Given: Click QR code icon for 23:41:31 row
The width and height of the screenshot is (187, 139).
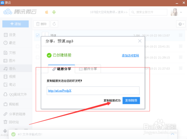Looking at the screenshot, I should (181, 46).
